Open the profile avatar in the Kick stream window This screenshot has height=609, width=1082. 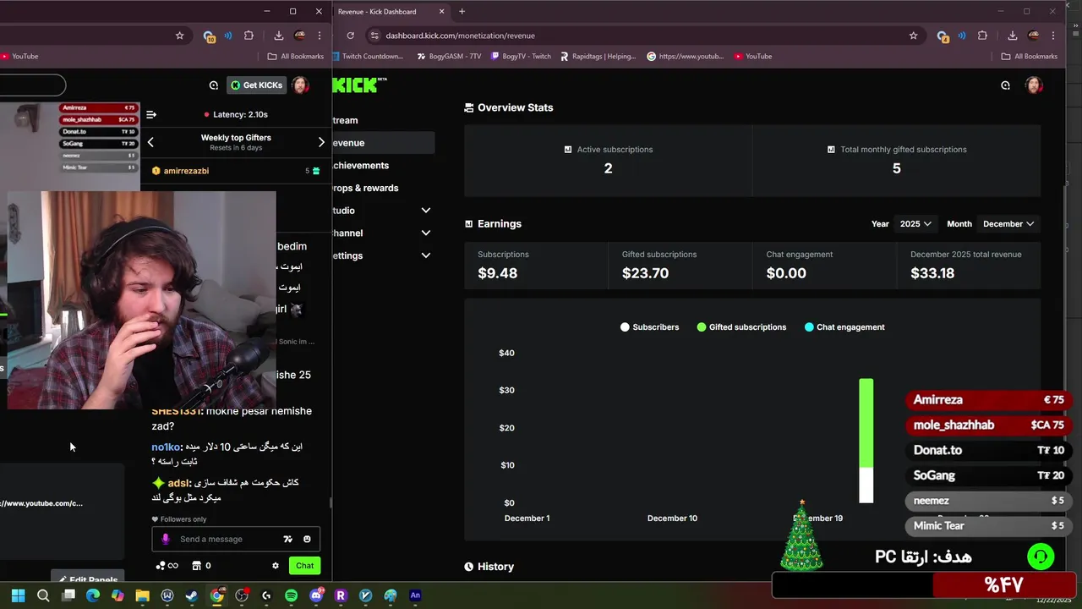tap(300, 85)
